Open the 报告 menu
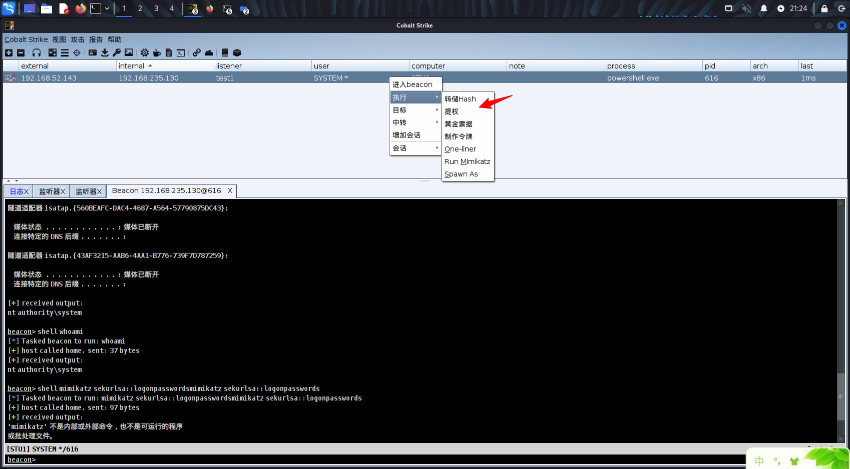The height and width of the screenshot is (469, 850). pyautogui.click(x=96, y=39)
